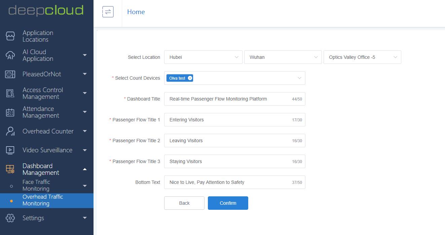Open the Optics Valley Office -5 dropdown
Viewport: 445px width, 235px height.
point(362,57)
